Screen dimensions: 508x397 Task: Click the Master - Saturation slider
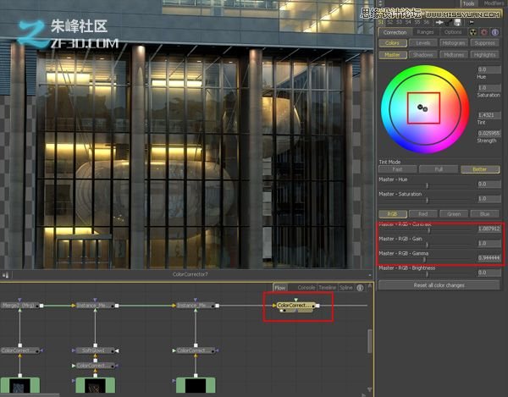(x=427, y=201)
